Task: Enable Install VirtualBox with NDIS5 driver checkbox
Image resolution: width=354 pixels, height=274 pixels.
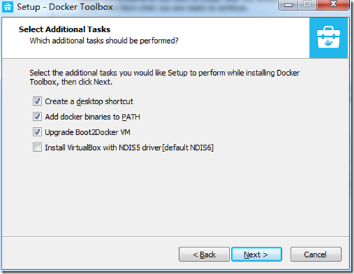Action: click(x=37, y=147)
